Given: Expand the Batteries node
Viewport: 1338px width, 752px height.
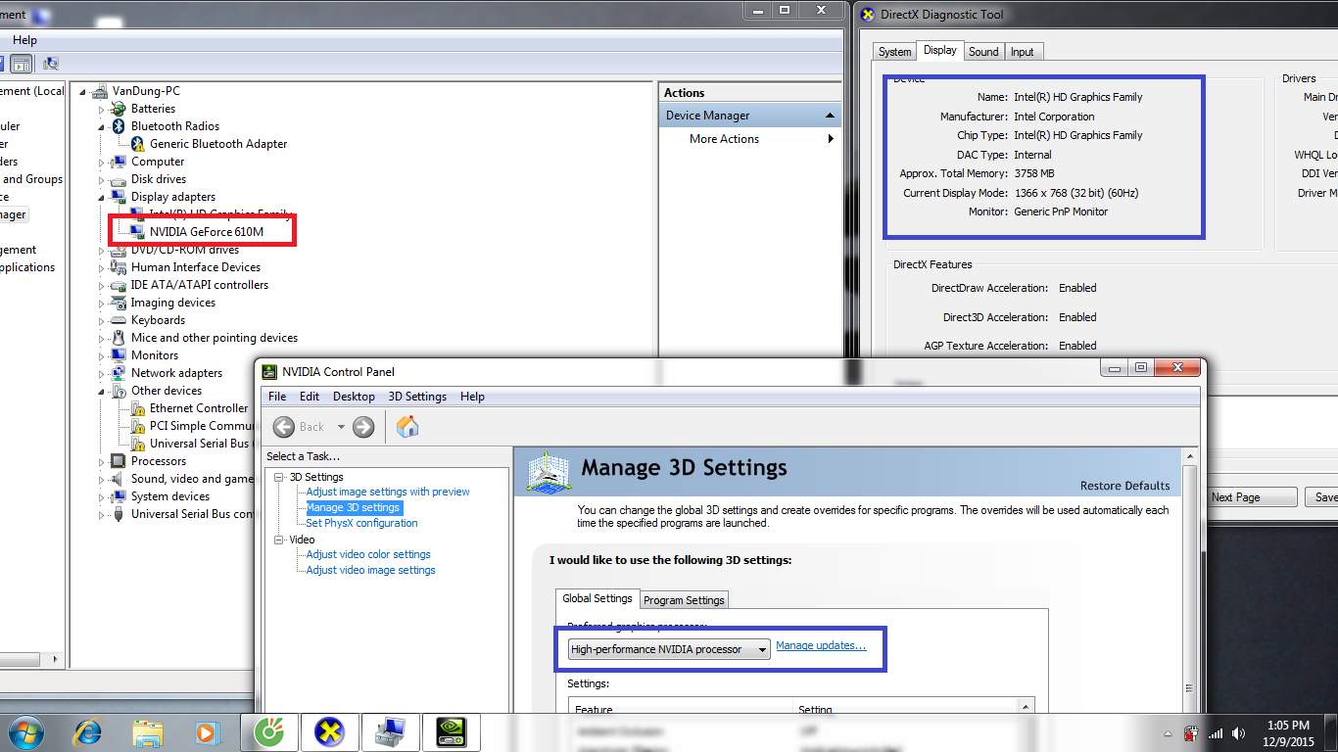Looking at the screenshot, I should click(101, 109).
